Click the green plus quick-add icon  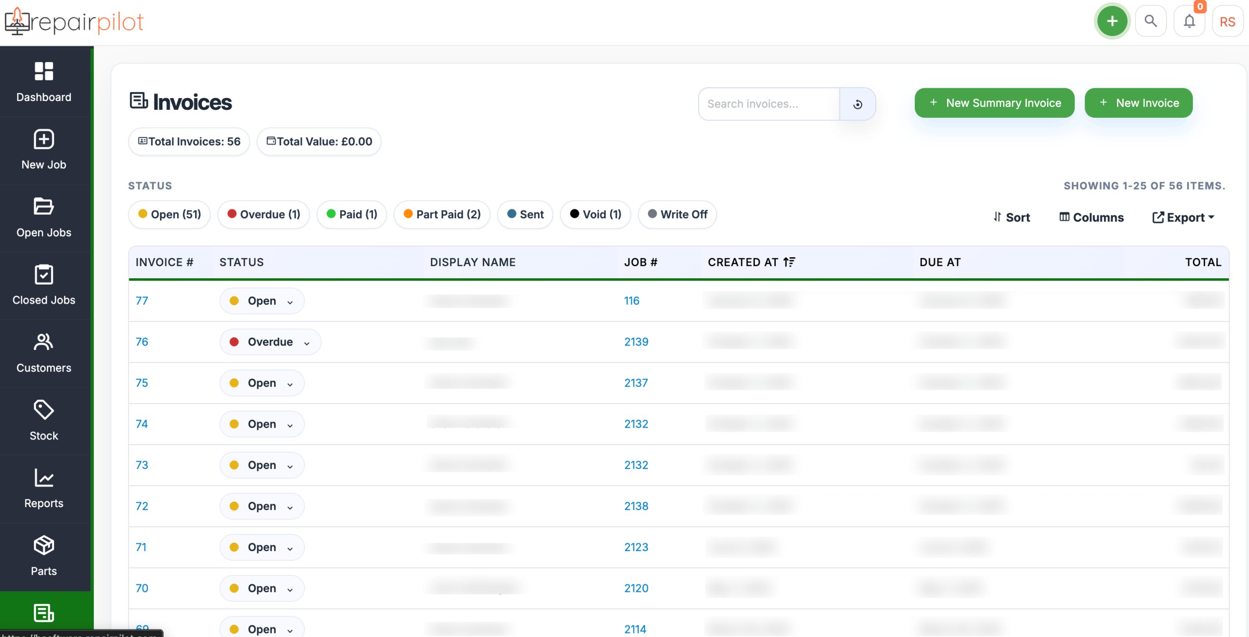coord(1112,21)
